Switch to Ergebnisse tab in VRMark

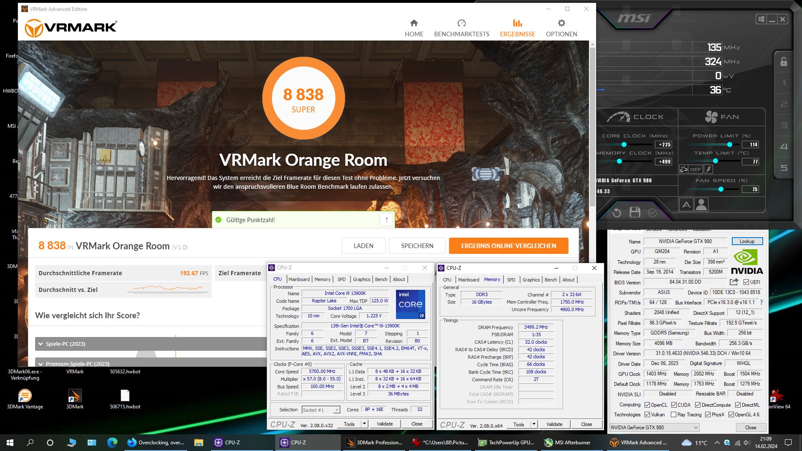(517, 28)
